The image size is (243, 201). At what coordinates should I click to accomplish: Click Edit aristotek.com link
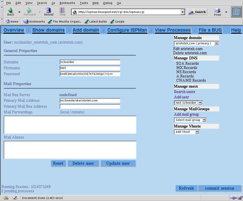(x=188, y=49)
